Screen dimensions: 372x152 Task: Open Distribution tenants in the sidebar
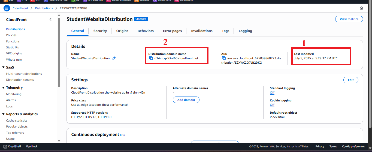pyautogui.click(x=20, y=80)
